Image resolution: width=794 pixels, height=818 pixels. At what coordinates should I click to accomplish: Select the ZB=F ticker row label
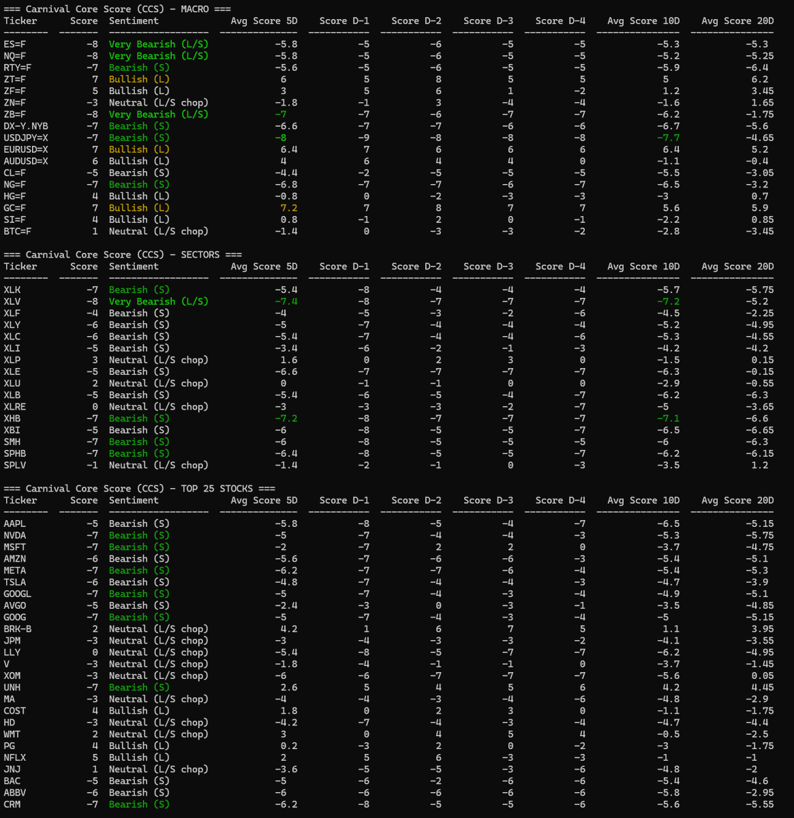tap(15, 115)
